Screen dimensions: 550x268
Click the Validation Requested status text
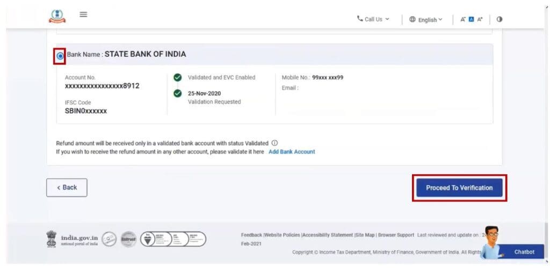[x=214, y=102]
